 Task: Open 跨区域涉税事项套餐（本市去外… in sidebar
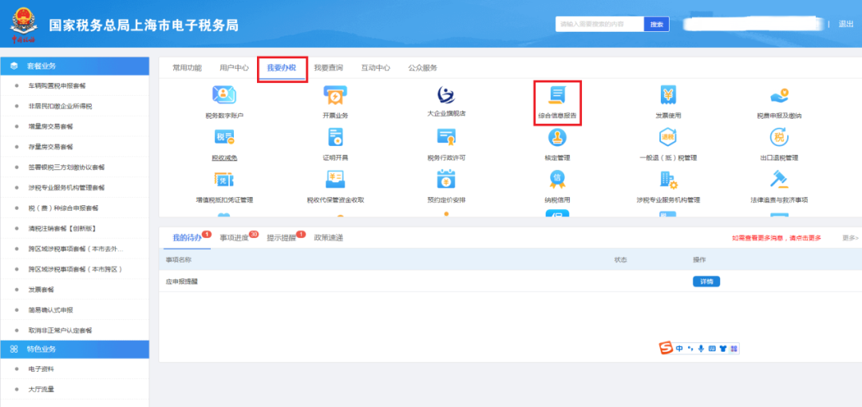[x=76, y=249]
